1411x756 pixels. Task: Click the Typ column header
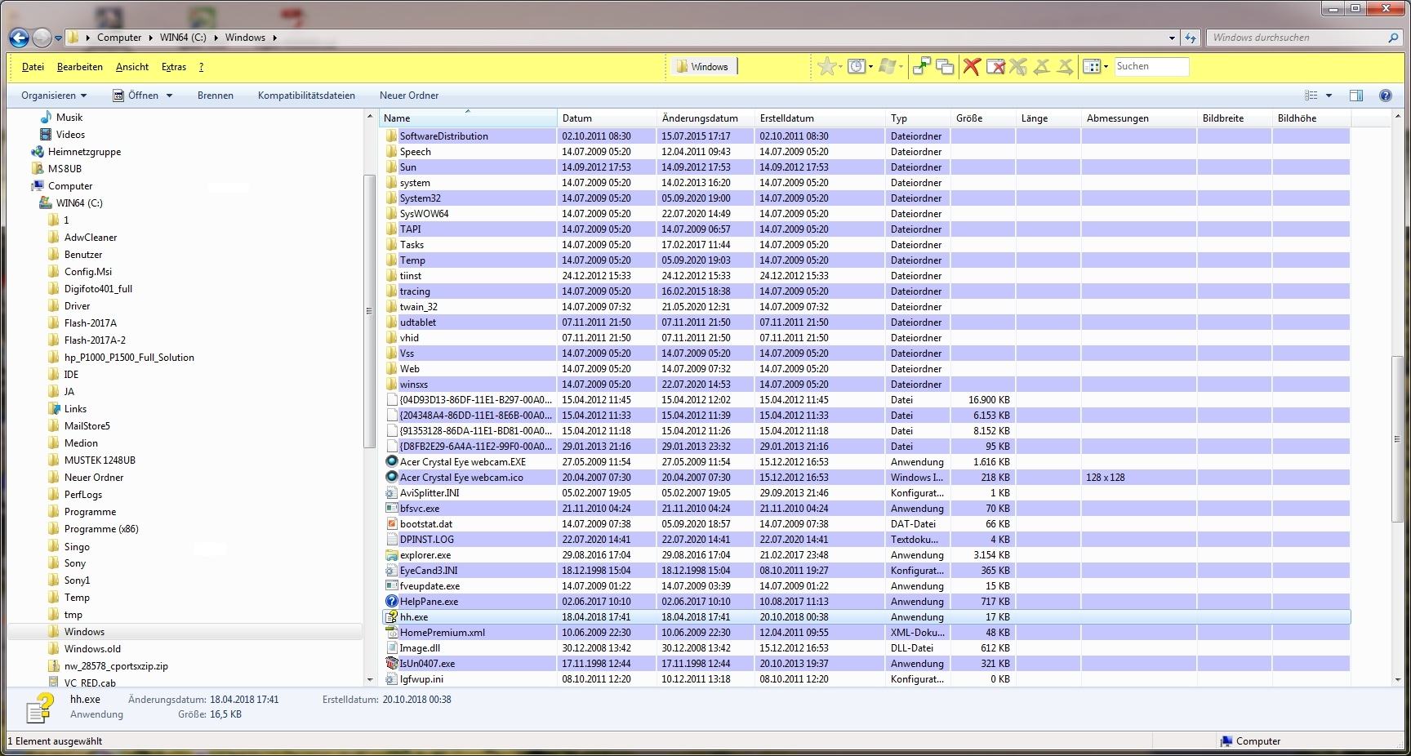pos(918,118)
